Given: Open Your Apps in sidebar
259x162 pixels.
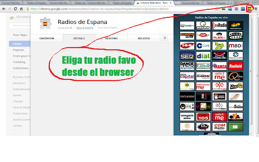Looking at the screenshot, I should point(20,35).
